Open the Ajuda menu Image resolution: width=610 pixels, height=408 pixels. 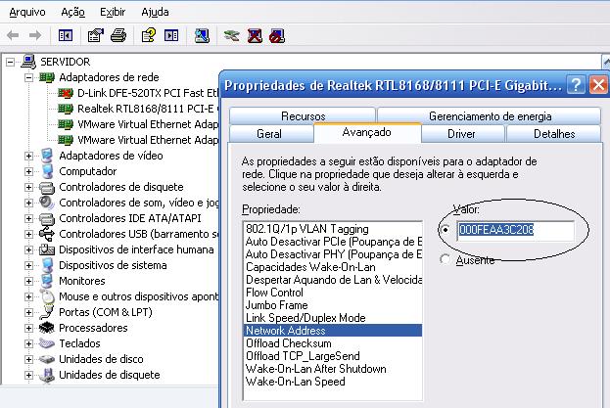pyautogui.click(x=155, y=12)
